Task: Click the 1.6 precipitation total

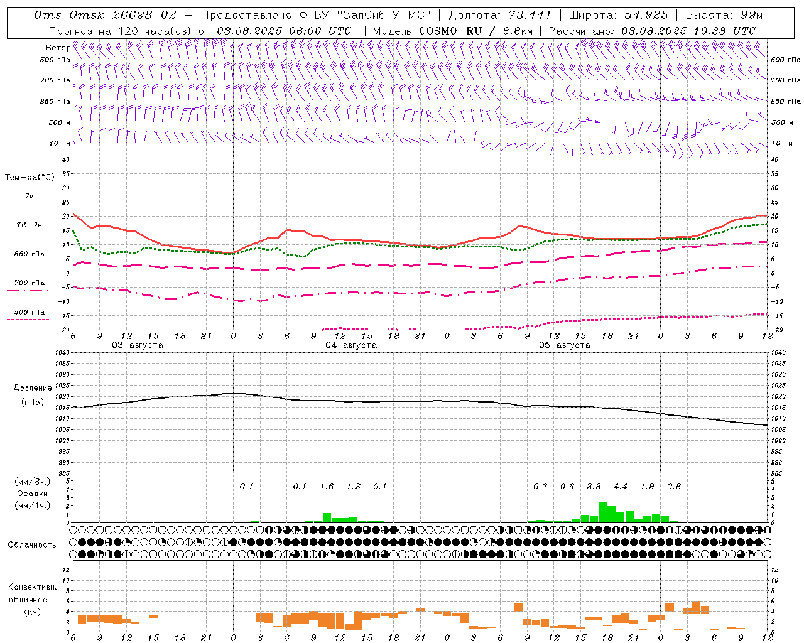Action: pyautogui.click(x=327, y=486)
